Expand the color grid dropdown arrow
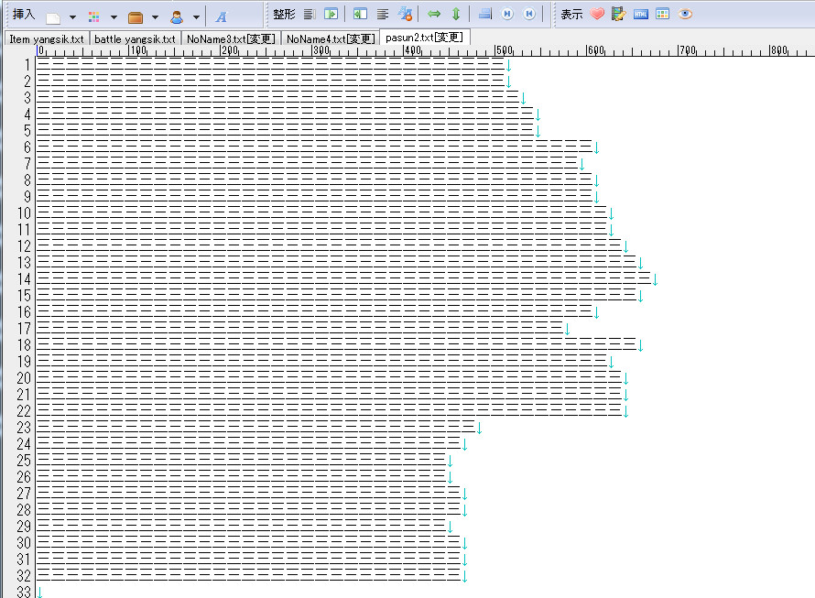 (114, 16)
